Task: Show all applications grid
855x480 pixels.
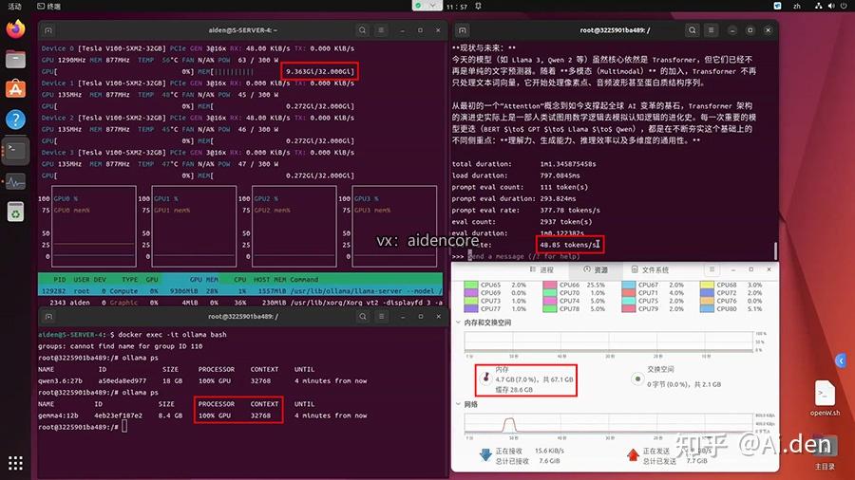Action: 16,463
